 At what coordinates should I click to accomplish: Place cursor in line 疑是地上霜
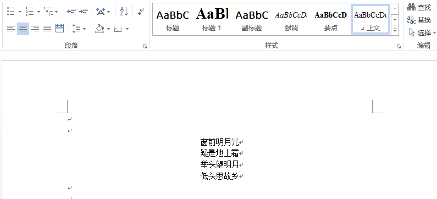[x=220, y=153]
